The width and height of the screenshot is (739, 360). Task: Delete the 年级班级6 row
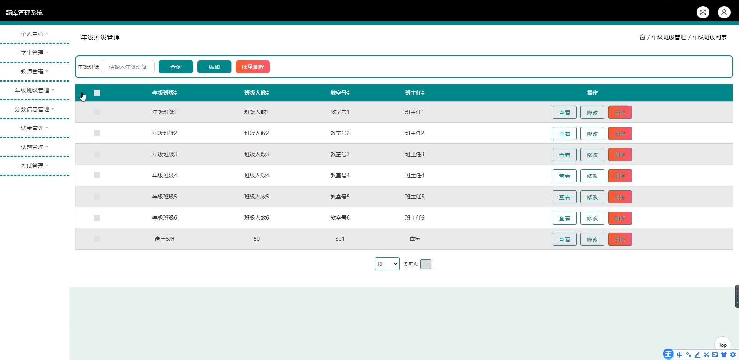[620, 218]
